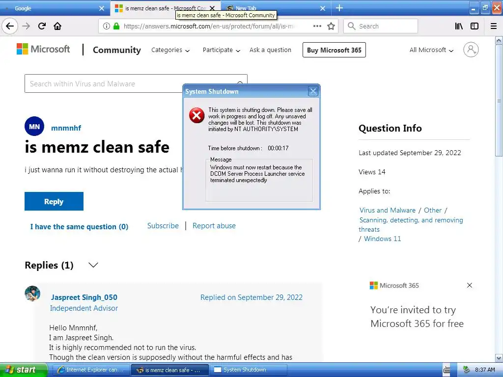503x377 pixels.
Task: Close the Google tab
Action: coord(102,8)
